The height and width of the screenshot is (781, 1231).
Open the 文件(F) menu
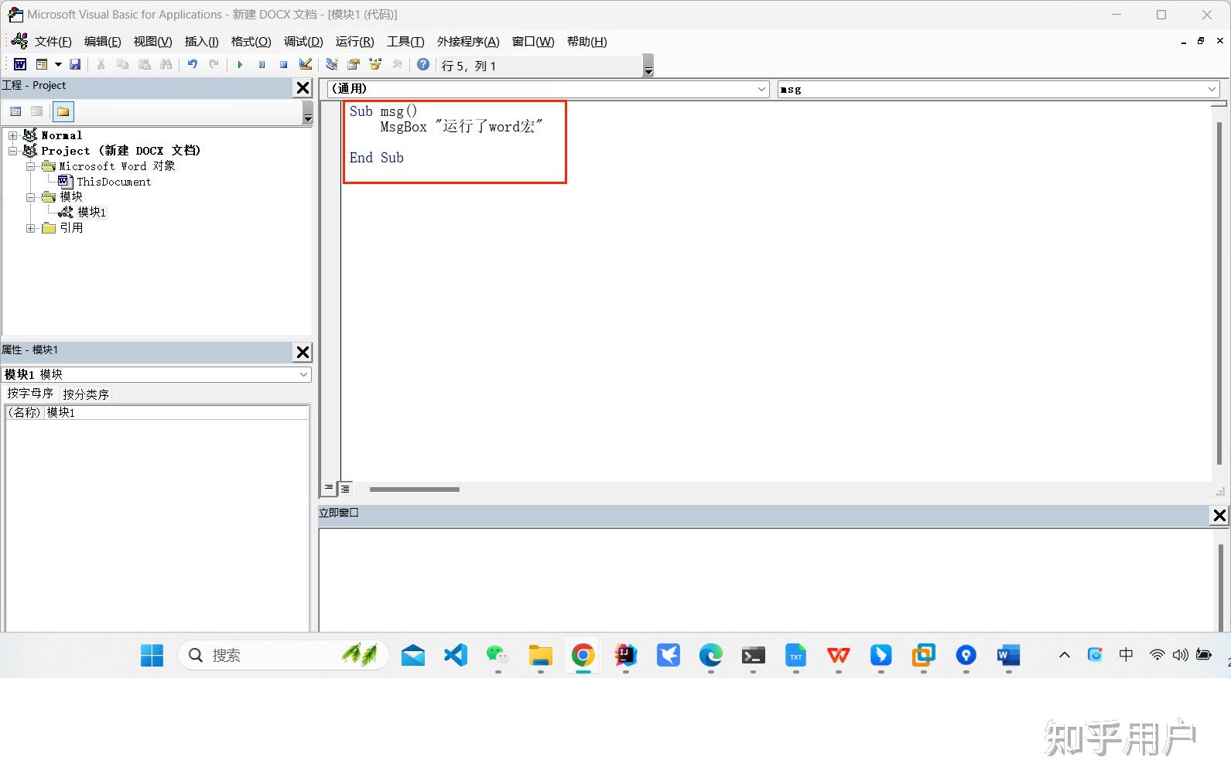(x=53, y=42)
